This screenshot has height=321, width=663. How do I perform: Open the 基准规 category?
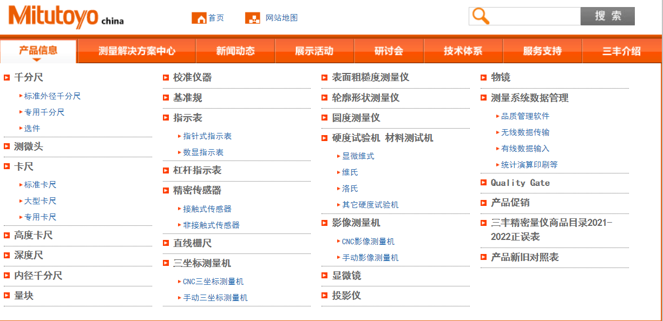pyautogui.click(x=188, y=98)
